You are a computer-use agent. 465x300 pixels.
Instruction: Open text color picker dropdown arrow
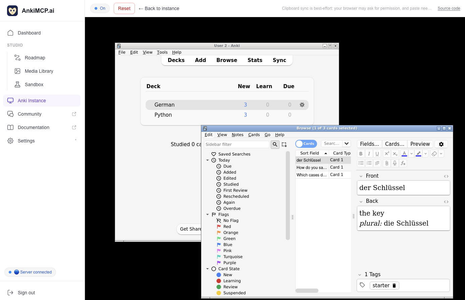[411, 154]
